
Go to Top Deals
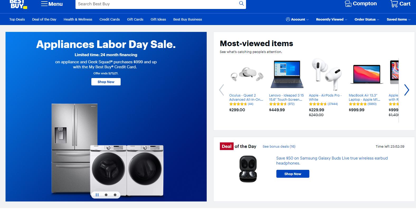(x=17, y=20)
